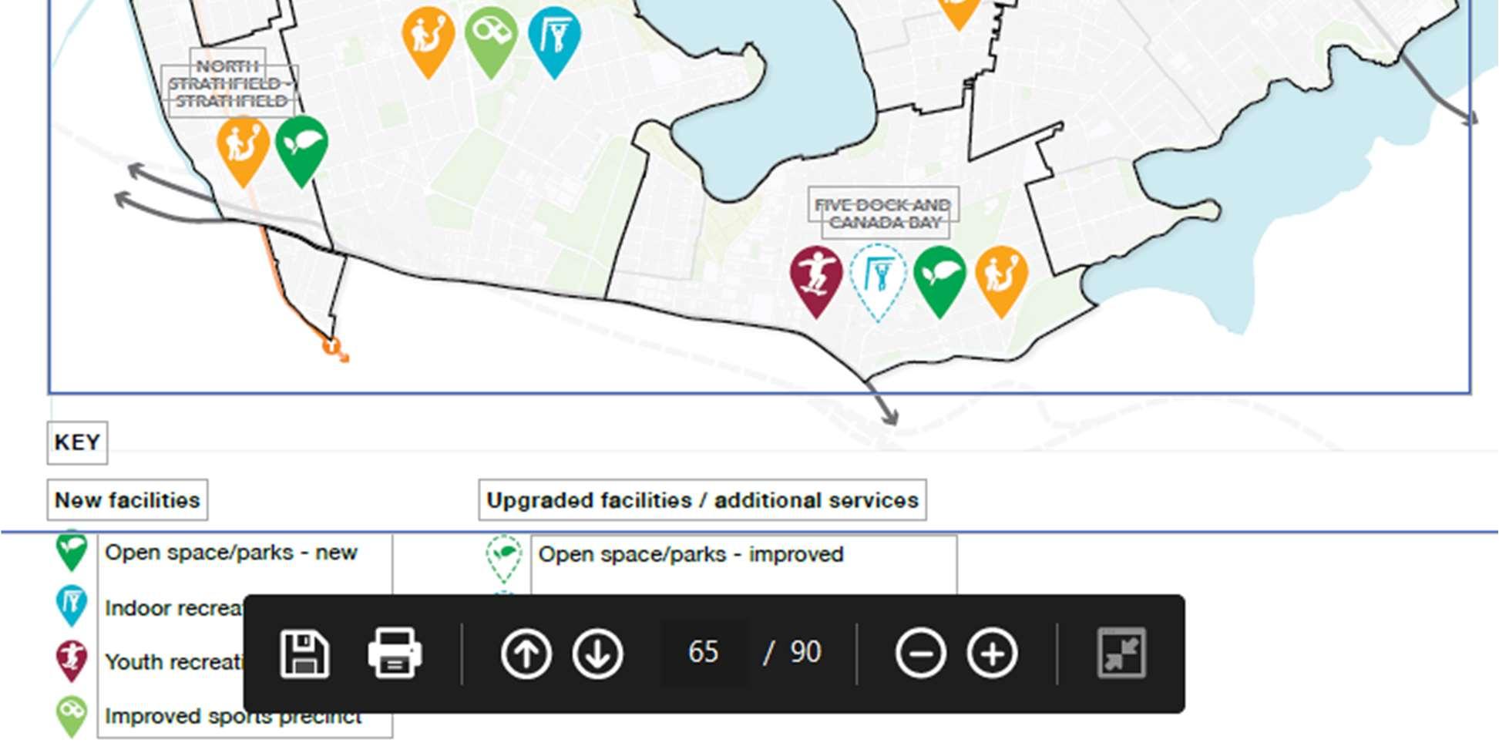This screenshot has height=753, width=1499.
Task: Click maroon legend icon beside Youth recreation
Action: [x=72, y=661]
